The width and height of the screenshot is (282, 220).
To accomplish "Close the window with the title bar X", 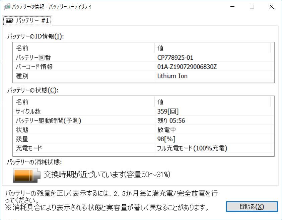I will pos(271,7).
